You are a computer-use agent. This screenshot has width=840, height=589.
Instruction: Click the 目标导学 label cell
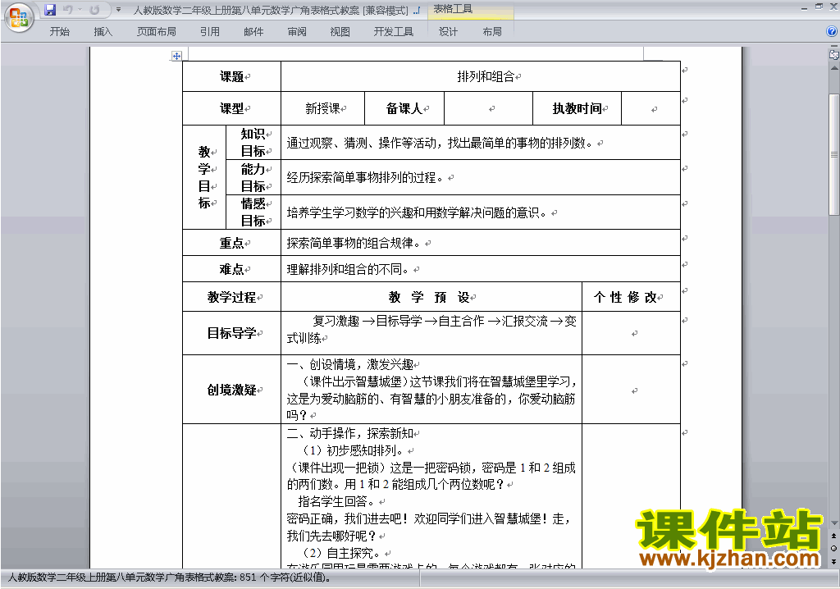click(231, 333)
